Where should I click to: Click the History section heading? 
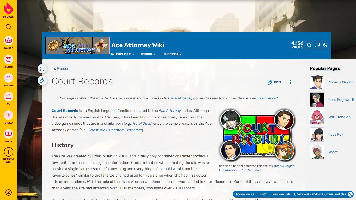63,145
